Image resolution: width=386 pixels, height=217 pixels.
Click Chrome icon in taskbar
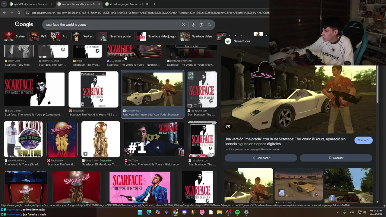point(176,212)
